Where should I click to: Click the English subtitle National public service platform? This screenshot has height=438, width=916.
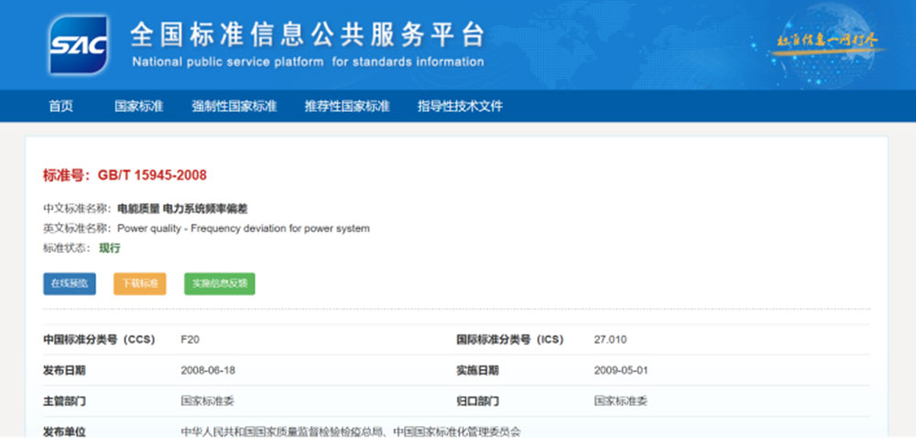pyautogui.click(x=308, y=62)
